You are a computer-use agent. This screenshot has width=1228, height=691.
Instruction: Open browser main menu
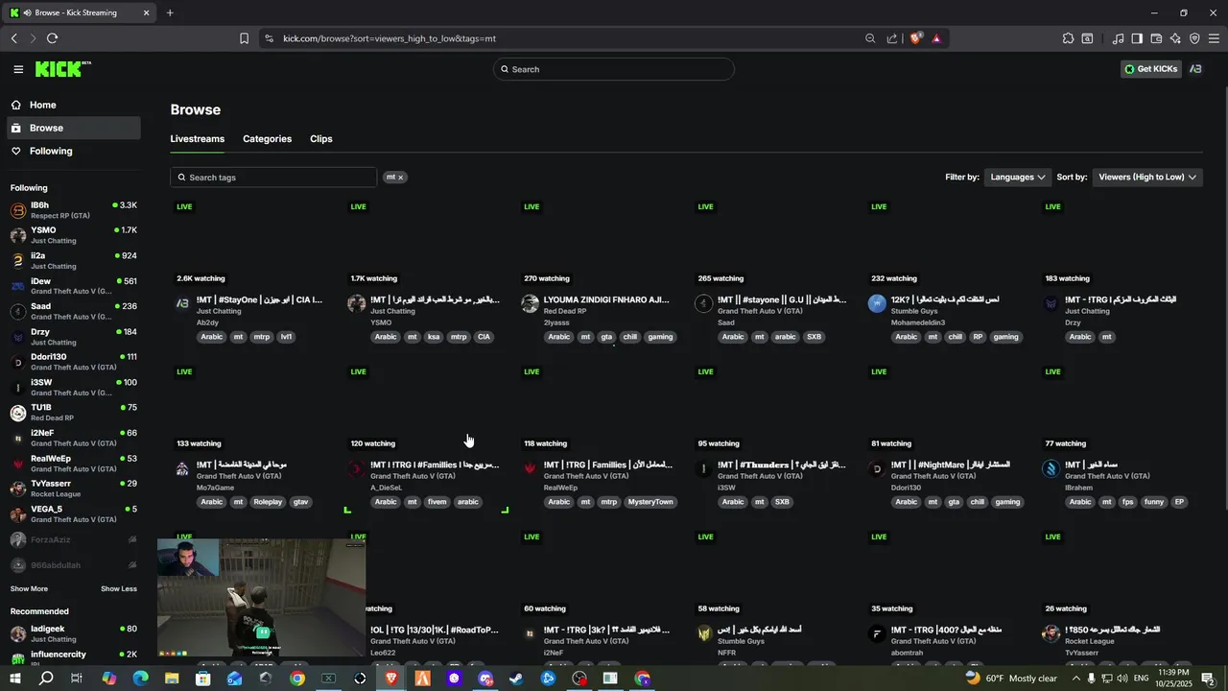(1214, 38)
